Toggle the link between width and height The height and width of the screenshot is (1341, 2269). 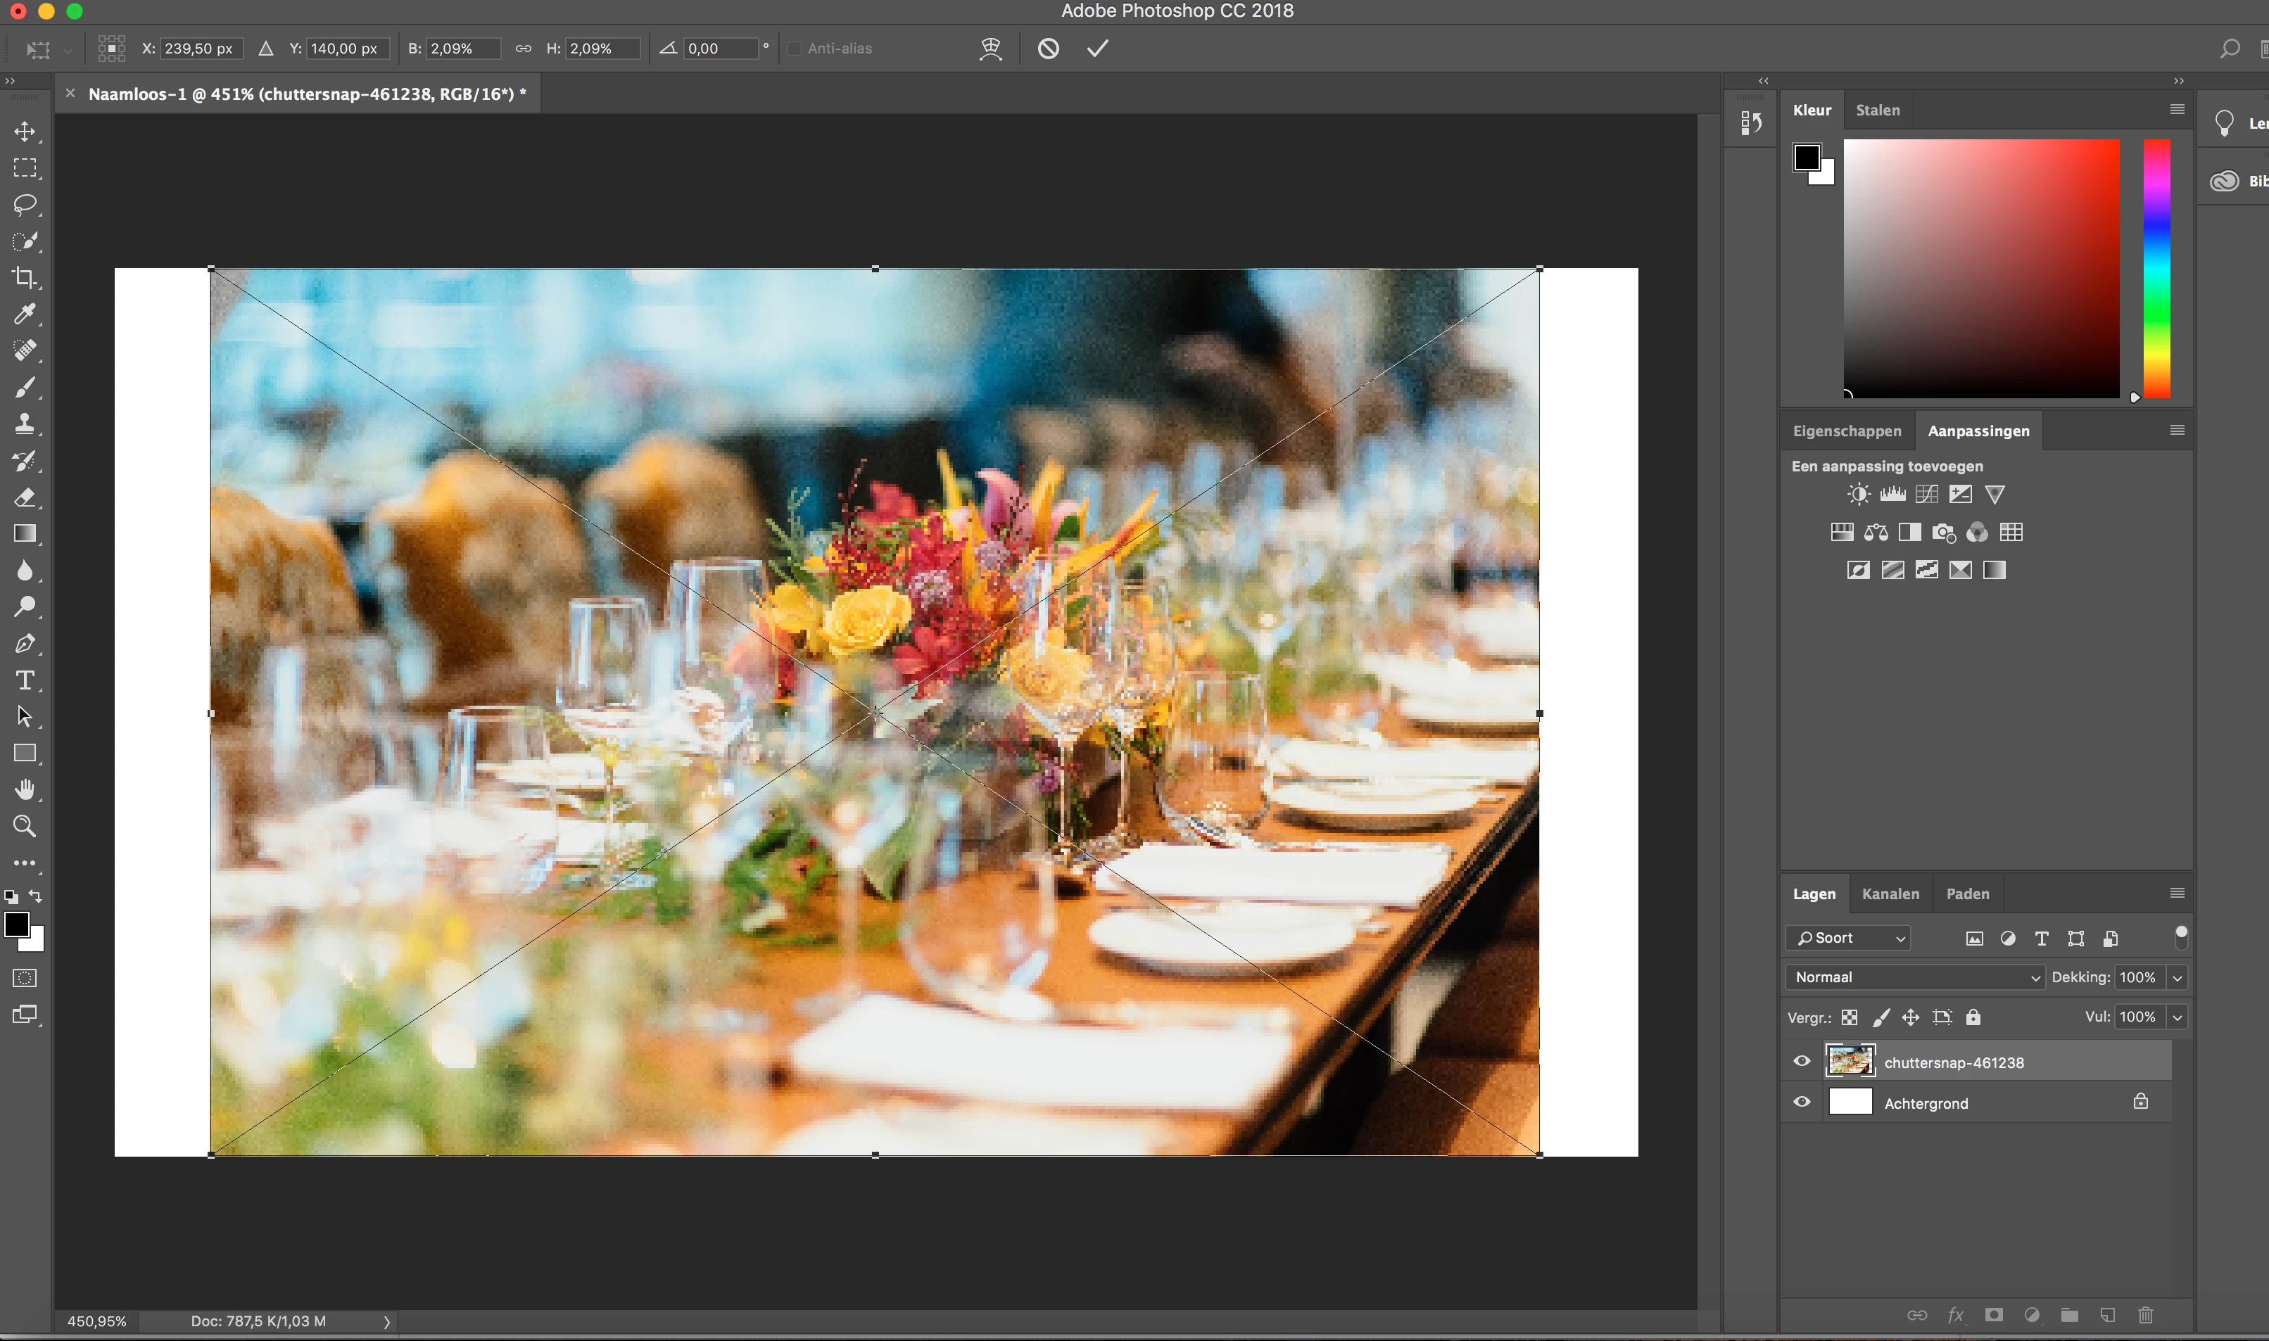coord(523,49)
